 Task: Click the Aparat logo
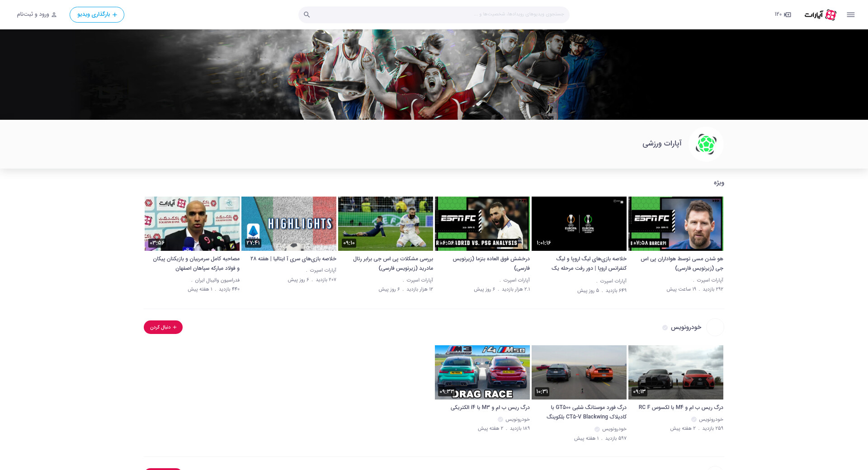[820, 14]
